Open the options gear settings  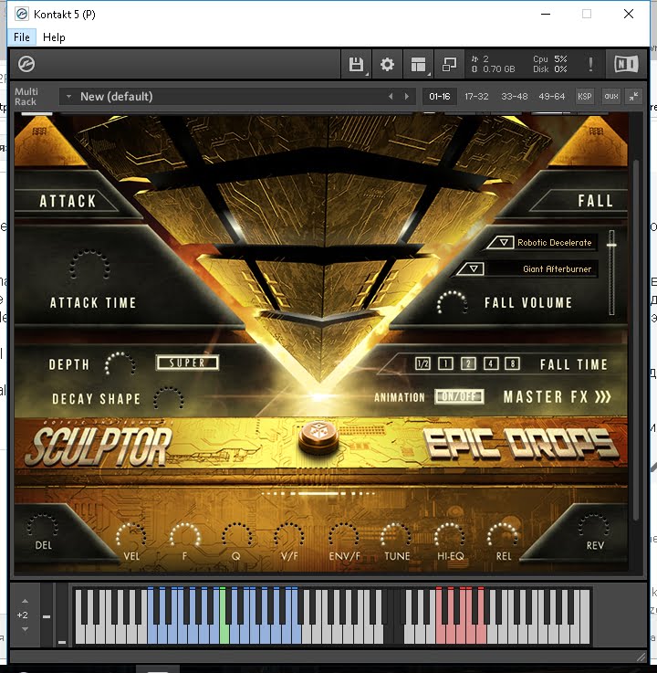tap(387, 65)
